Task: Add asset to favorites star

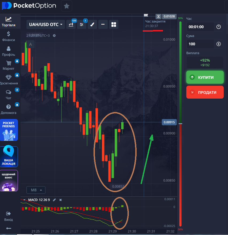Action: coord(67,6)
